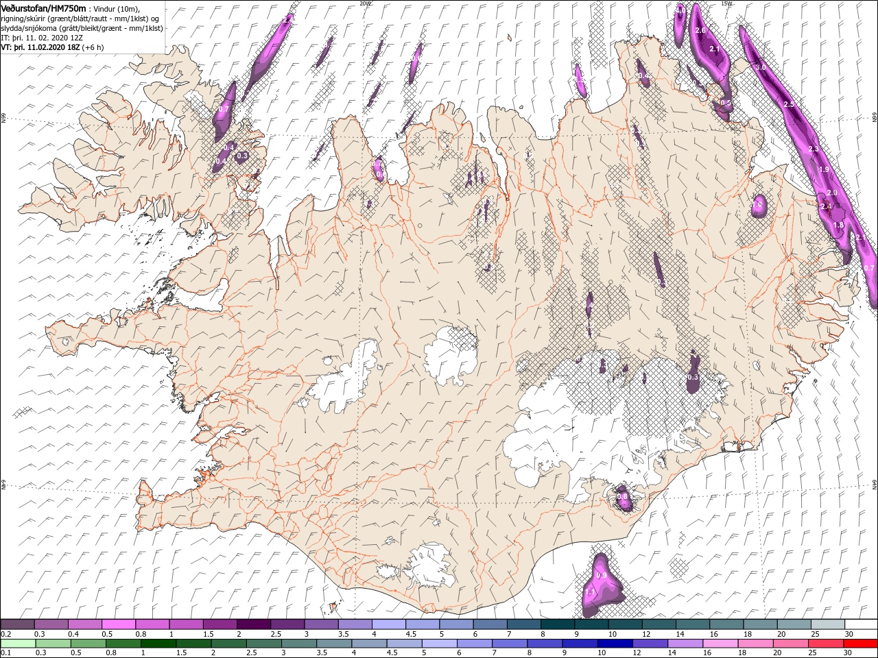Image resolution: width=878 pixels, height=658 pixels.
Task: Click the initial time line 'IT: þri. 11. 02. 2020 12Z'
Action: click(42, 38)
